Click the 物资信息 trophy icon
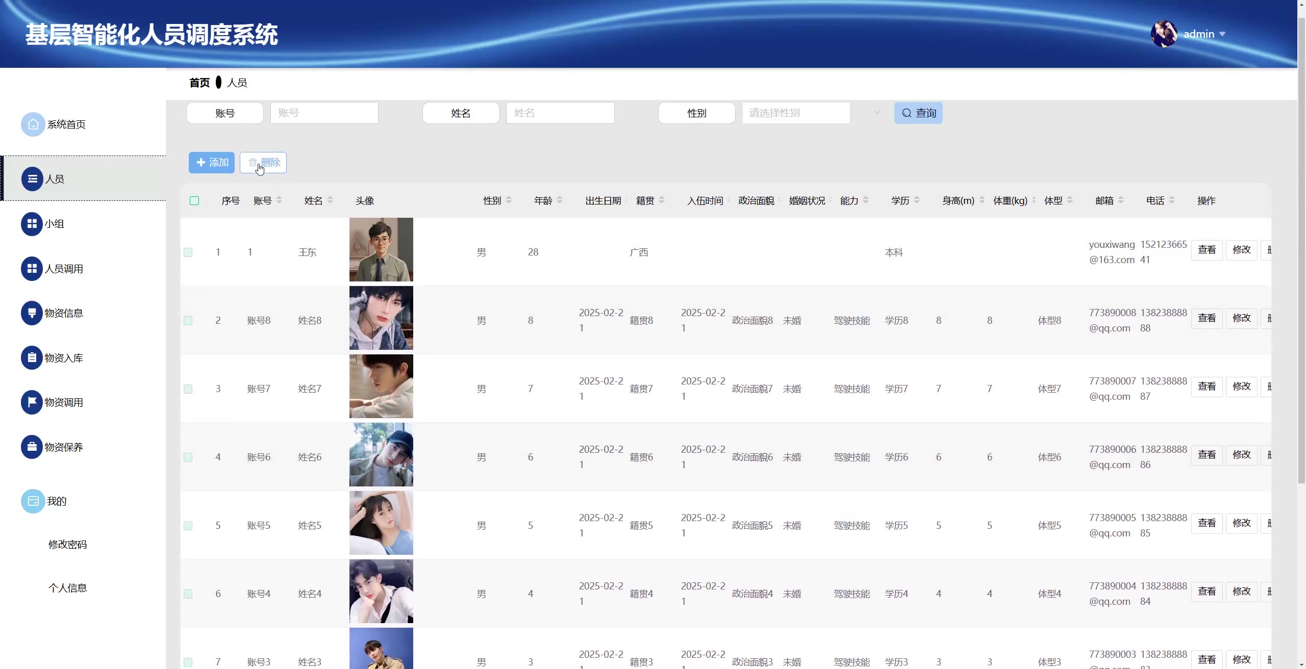The width and height of the screenshot is (1306, 669). click(32, 313)
